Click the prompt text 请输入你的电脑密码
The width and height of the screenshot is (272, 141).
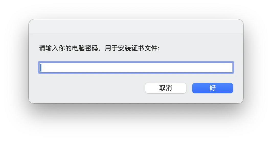coord(69,48)
